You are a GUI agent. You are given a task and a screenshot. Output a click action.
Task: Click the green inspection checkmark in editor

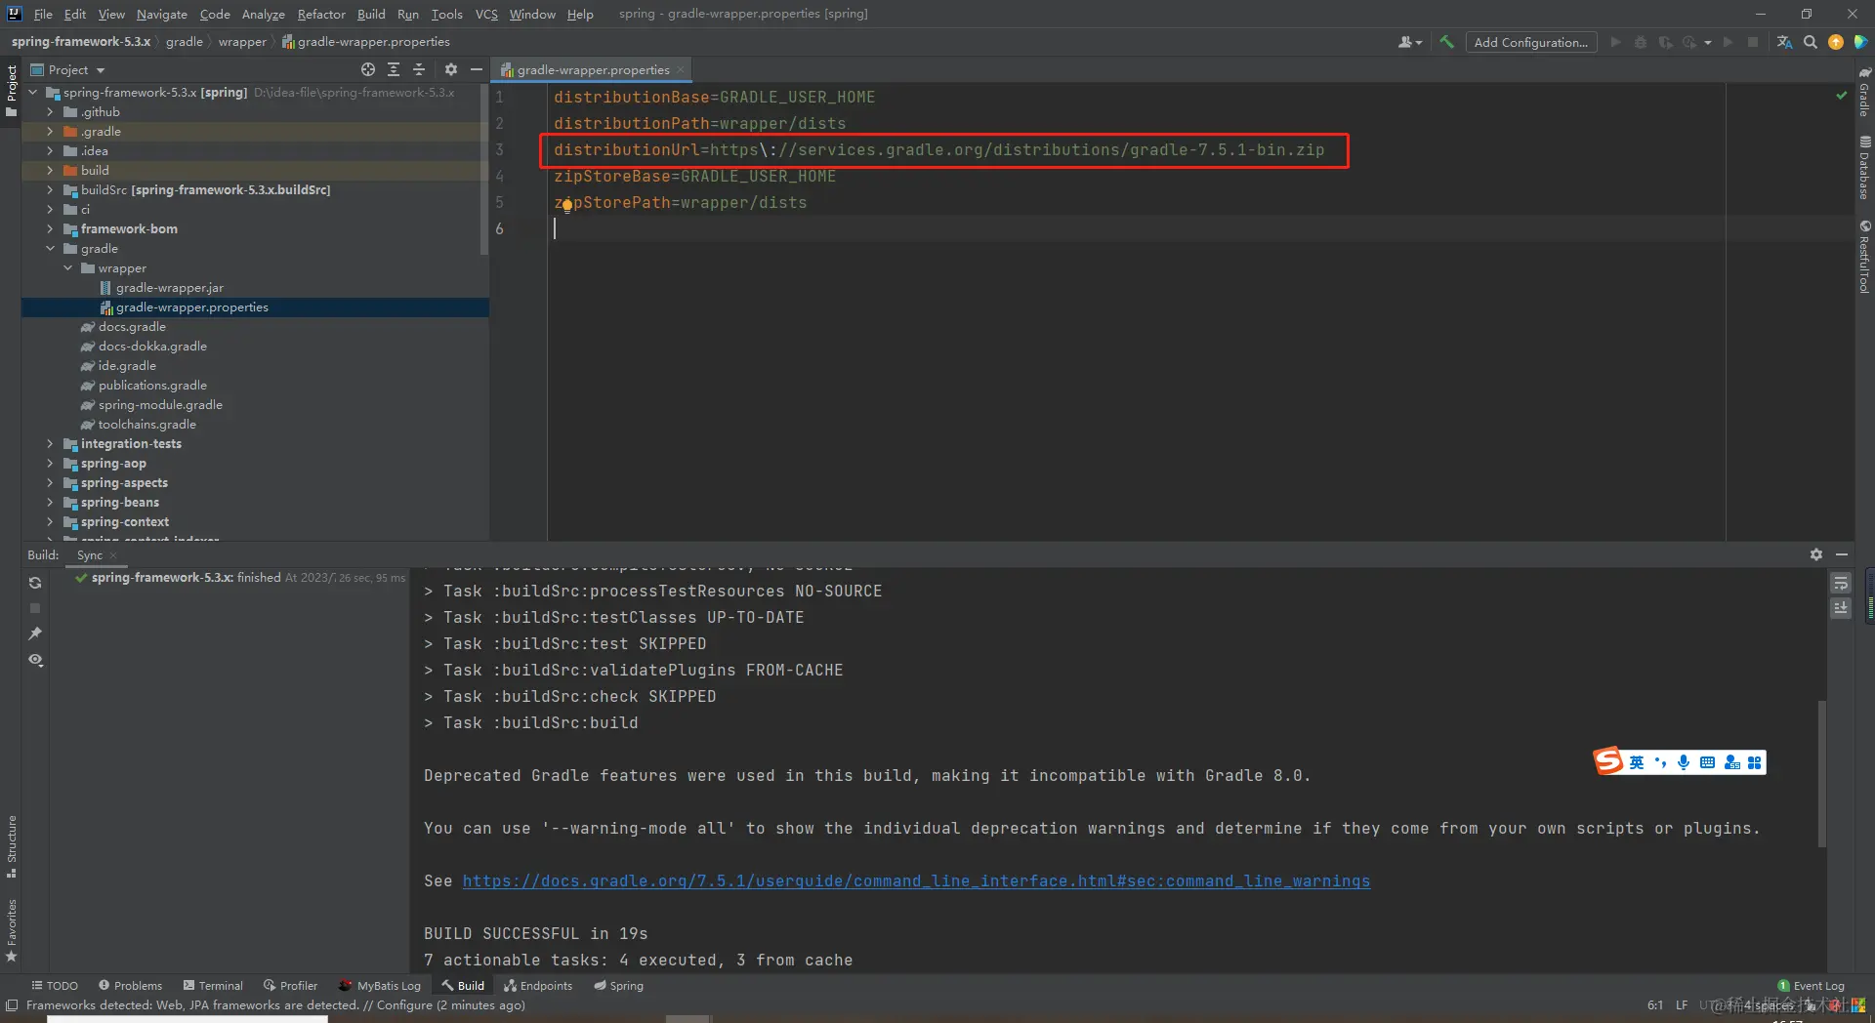click(x=1841, y=96)
